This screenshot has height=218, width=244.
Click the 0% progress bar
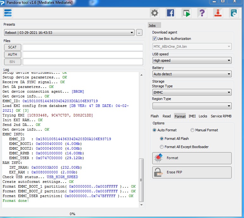[x=72, y=214]
